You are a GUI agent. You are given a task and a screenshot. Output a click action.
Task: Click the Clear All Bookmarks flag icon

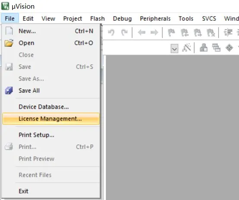point(211,32)
